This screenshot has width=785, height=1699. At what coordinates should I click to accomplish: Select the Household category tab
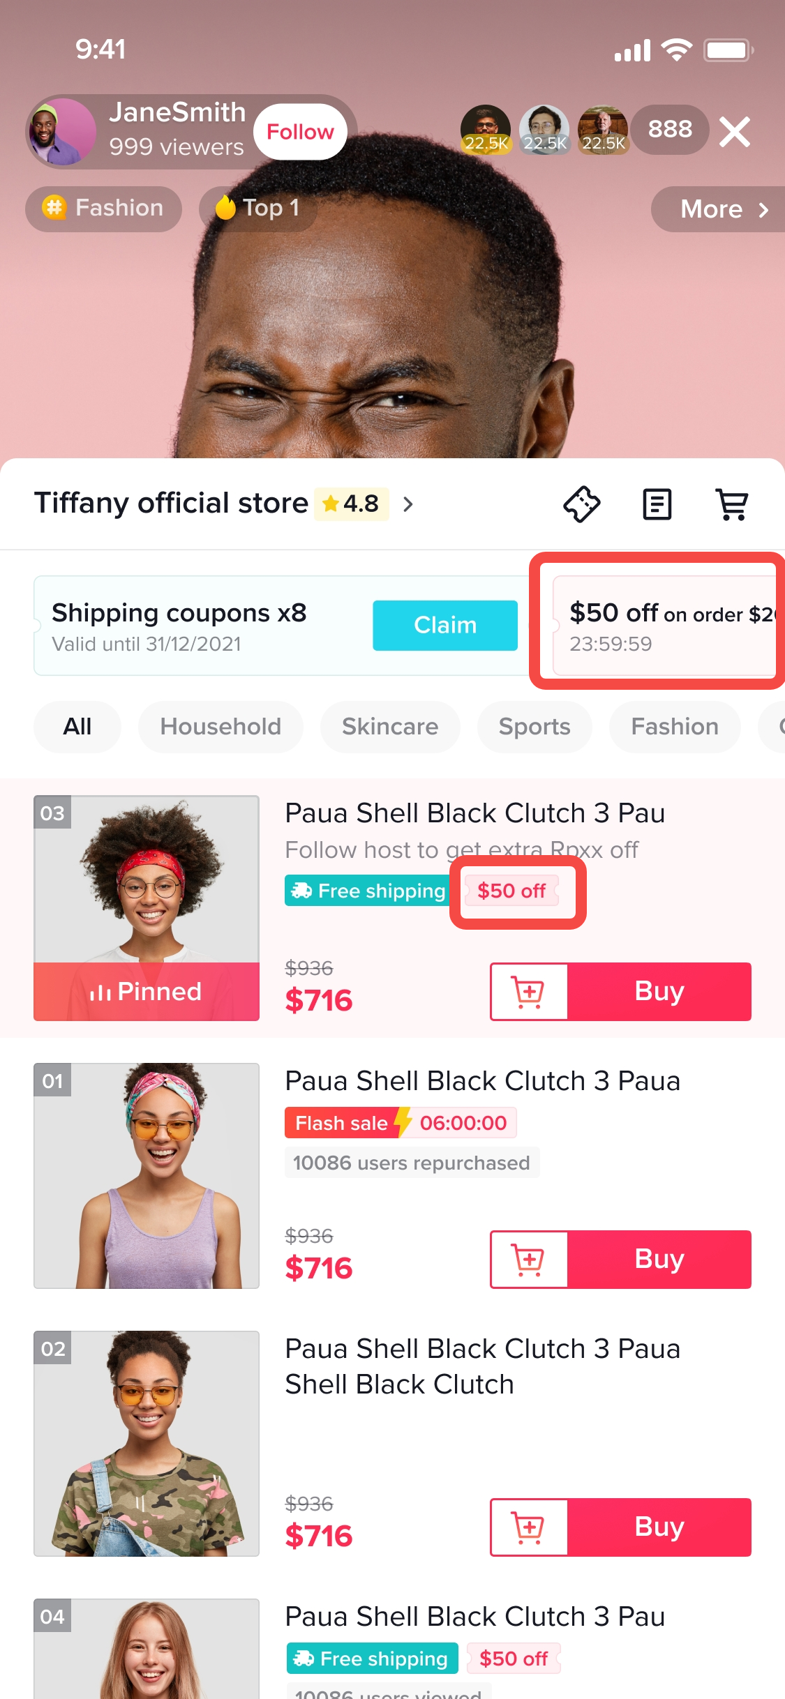click(220, 727)
